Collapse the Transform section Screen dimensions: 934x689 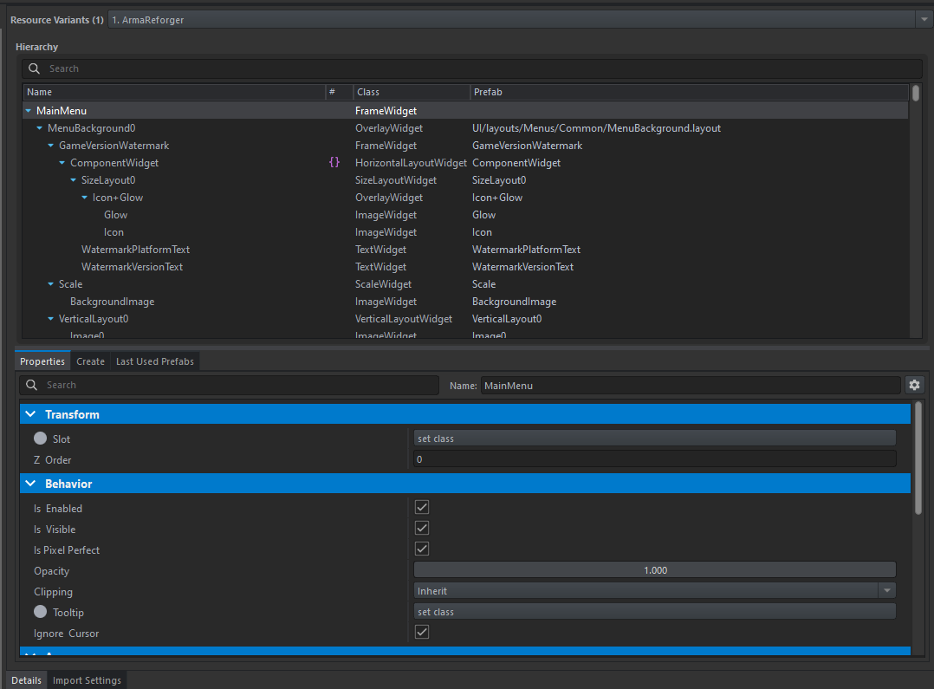pos(30,413)
